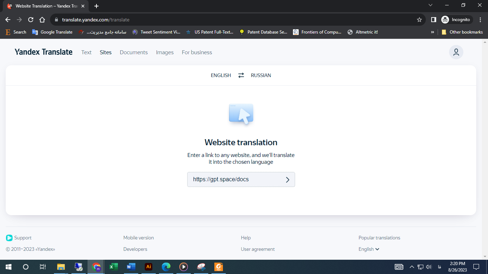Open the media player on taskbar
Screen dimensions: 488x274
click(184, 267)
